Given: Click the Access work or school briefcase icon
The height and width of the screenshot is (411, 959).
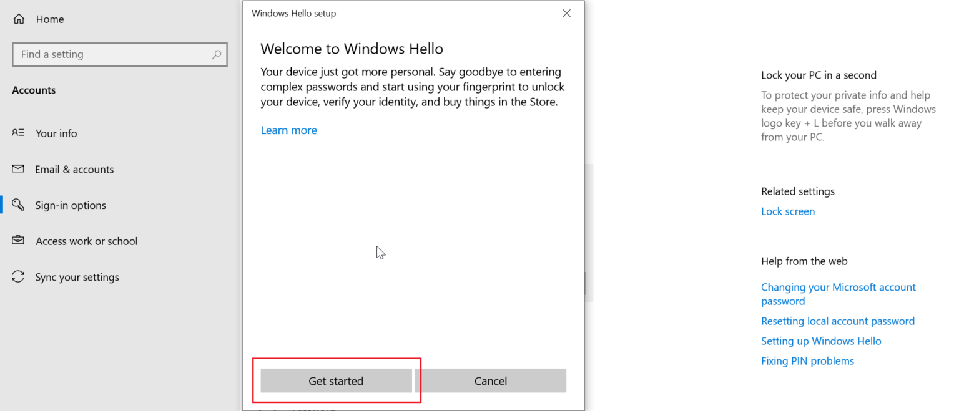Looking at the screenshot, I should click(18, 241).
